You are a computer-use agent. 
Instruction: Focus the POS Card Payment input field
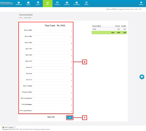click(52, 99)
